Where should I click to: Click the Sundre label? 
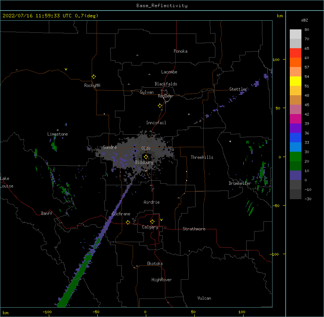[x=110, y=147]
